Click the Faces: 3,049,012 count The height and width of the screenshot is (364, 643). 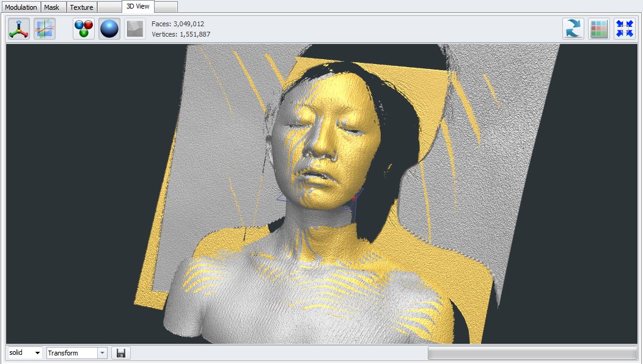point(178,24)
